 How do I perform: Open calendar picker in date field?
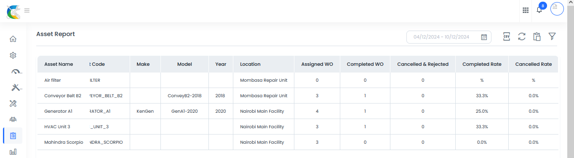484,37
